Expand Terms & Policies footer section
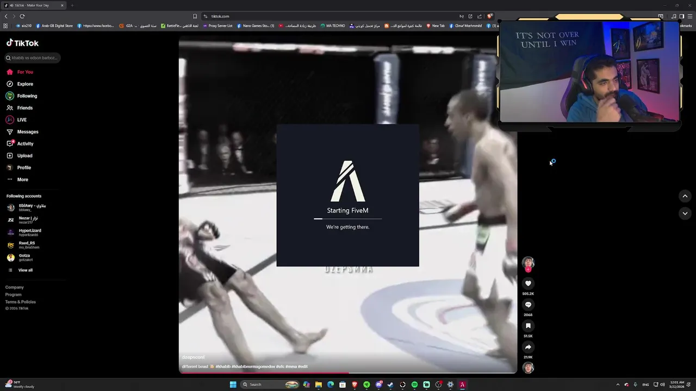The image size is (696, 391). (x=21, y=302)
